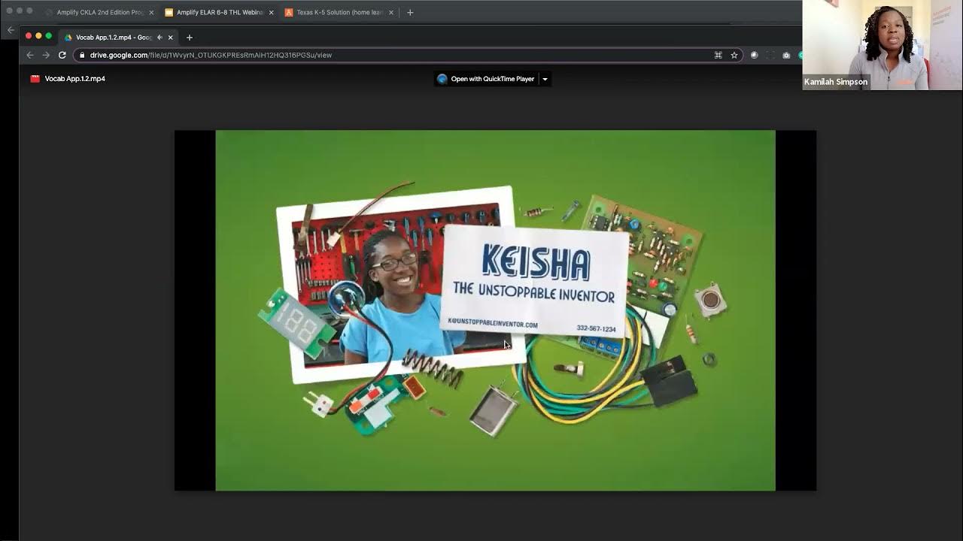This screenshot has width=963, height=541.
Task: Bookmark this page with the star icon
Action: (x=734, y=55)
